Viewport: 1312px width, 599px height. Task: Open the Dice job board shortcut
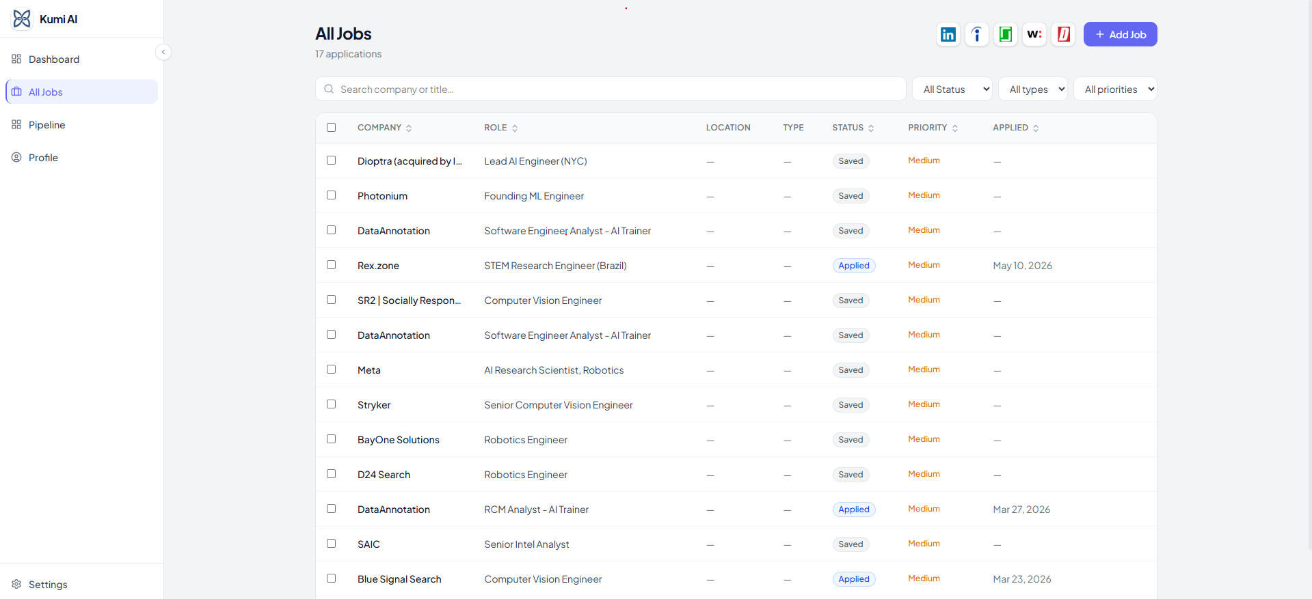1063,34
